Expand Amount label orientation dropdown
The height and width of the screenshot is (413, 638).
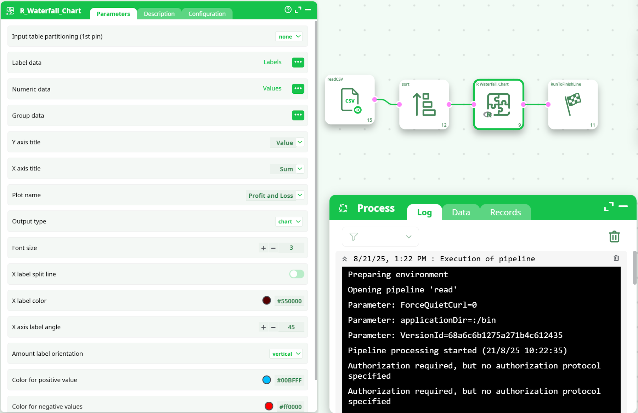[286, 354]
